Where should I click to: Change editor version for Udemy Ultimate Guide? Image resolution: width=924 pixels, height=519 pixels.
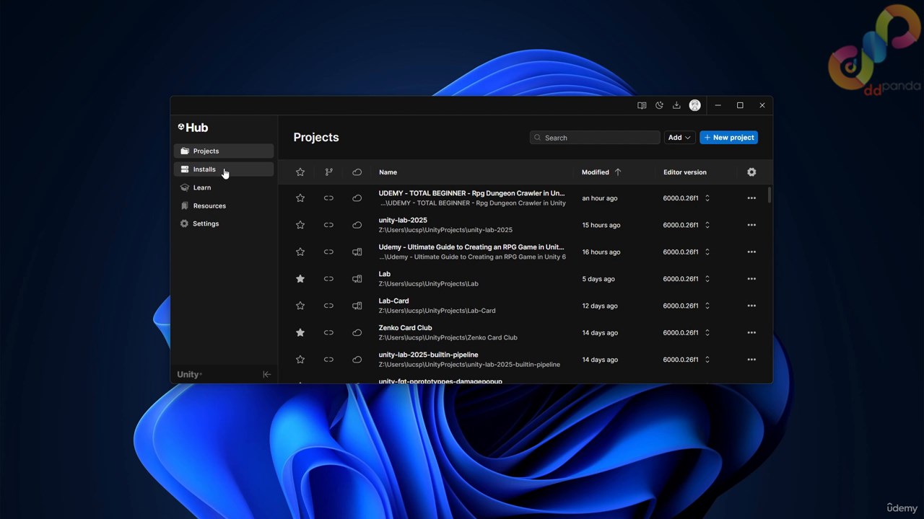[x=707, y=252]
